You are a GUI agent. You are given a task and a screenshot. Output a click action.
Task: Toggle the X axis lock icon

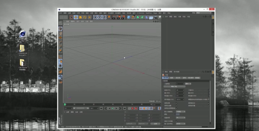point(95,17)
